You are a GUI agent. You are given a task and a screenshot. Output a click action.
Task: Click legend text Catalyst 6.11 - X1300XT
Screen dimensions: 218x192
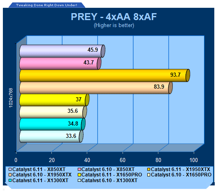coord(40,181)
